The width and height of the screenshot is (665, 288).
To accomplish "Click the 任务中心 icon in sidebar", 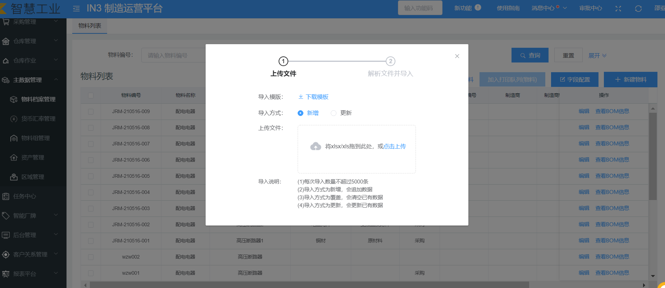I will tap(6, 196).
